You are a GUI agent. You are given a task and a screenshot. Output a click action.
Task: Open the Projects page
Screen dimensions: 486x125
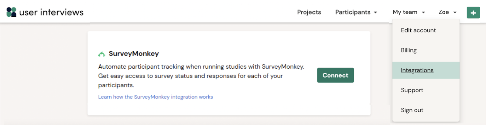point(309,12)
